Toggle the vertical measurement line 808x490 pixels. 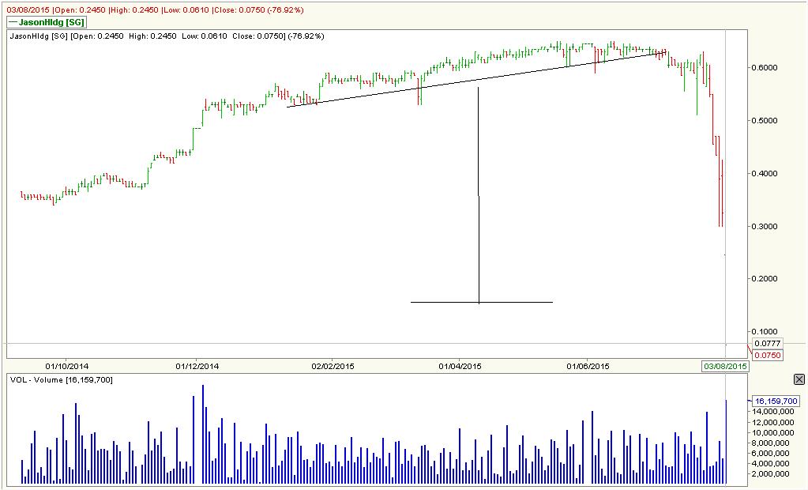[x=479, y=198]
